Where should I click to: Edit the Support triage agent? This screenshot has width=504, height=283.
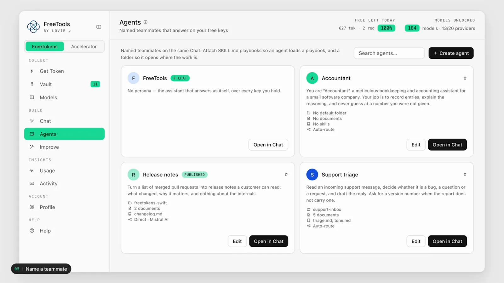416,241
